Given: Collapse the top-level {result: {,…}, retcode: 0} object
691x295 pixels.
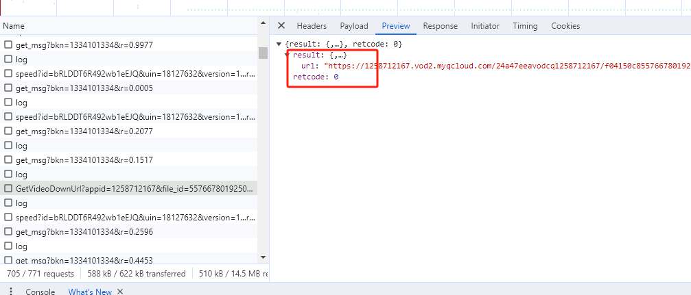Looking at the screenshot, I should pyautogui.click(x=279, y=44).
